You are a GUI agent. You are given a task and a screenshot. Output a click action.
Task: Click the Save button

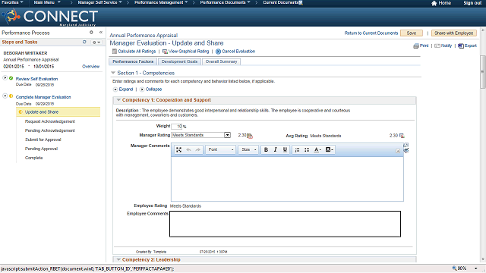click(x=412, y=33)
